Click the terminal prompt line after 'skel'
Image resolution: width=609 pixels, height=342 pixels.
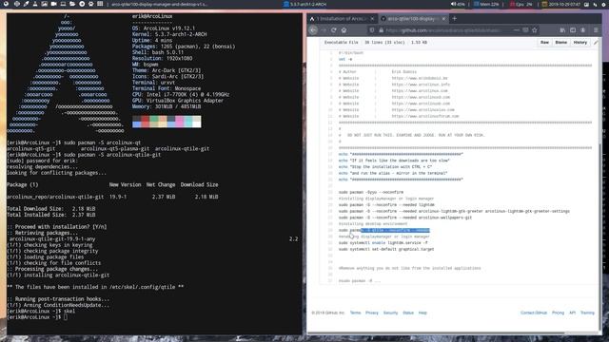[37, 317]
